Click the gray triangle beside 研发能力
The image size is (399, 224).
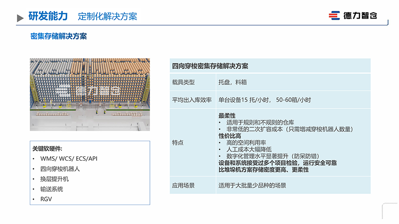point(20,18)
